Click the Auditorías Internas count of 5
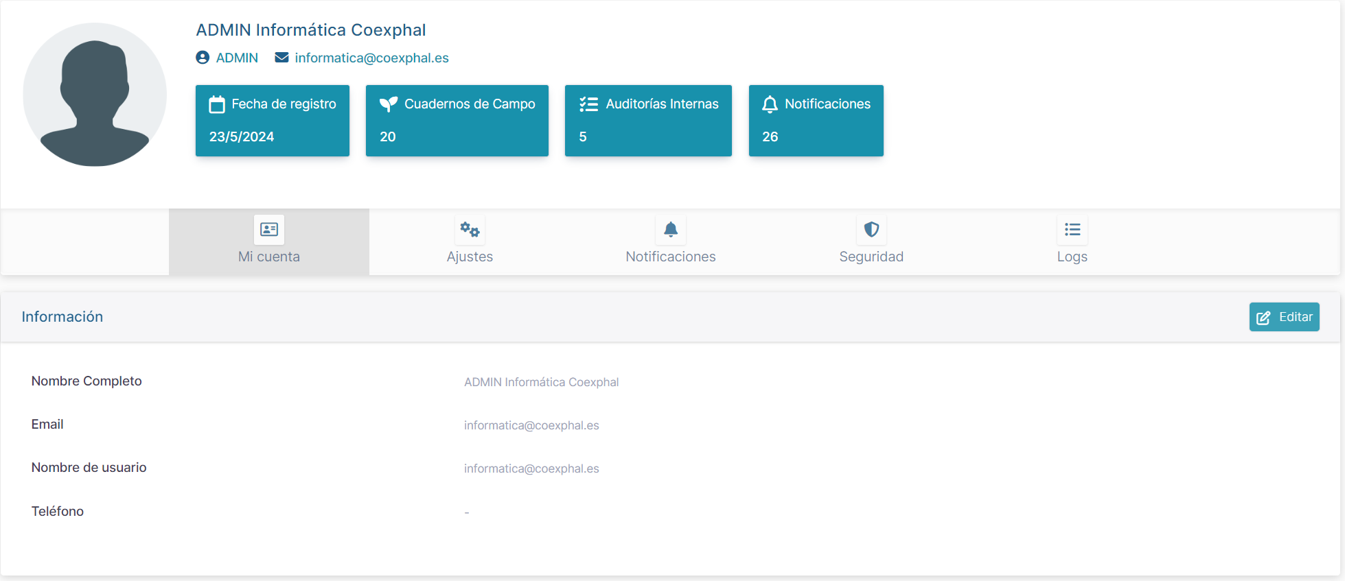Screen dimensions: 1345x581 (583, 137)
